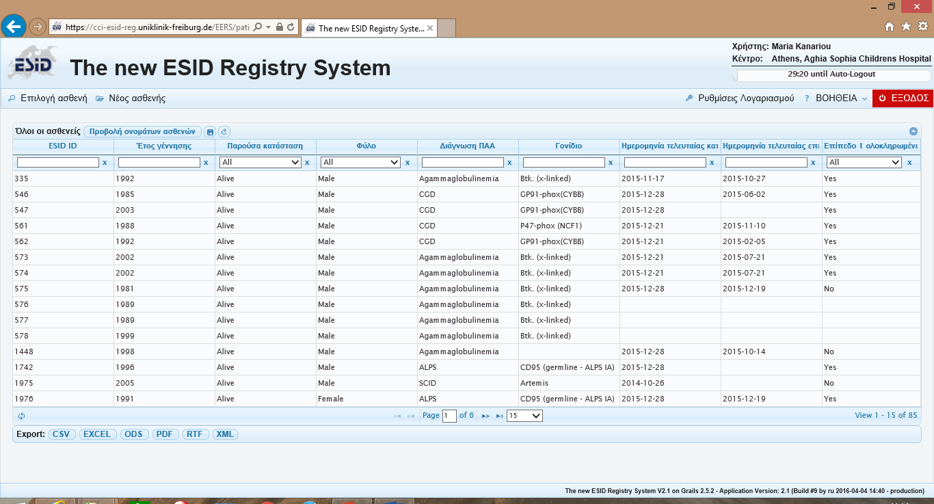Click the ESID ID filter input
Viewport: 934px width, 504px height.
click(58, 163)
